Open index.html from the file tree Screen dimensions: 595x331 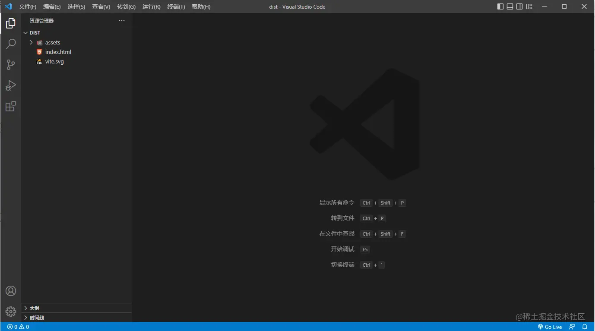point(76,52)
